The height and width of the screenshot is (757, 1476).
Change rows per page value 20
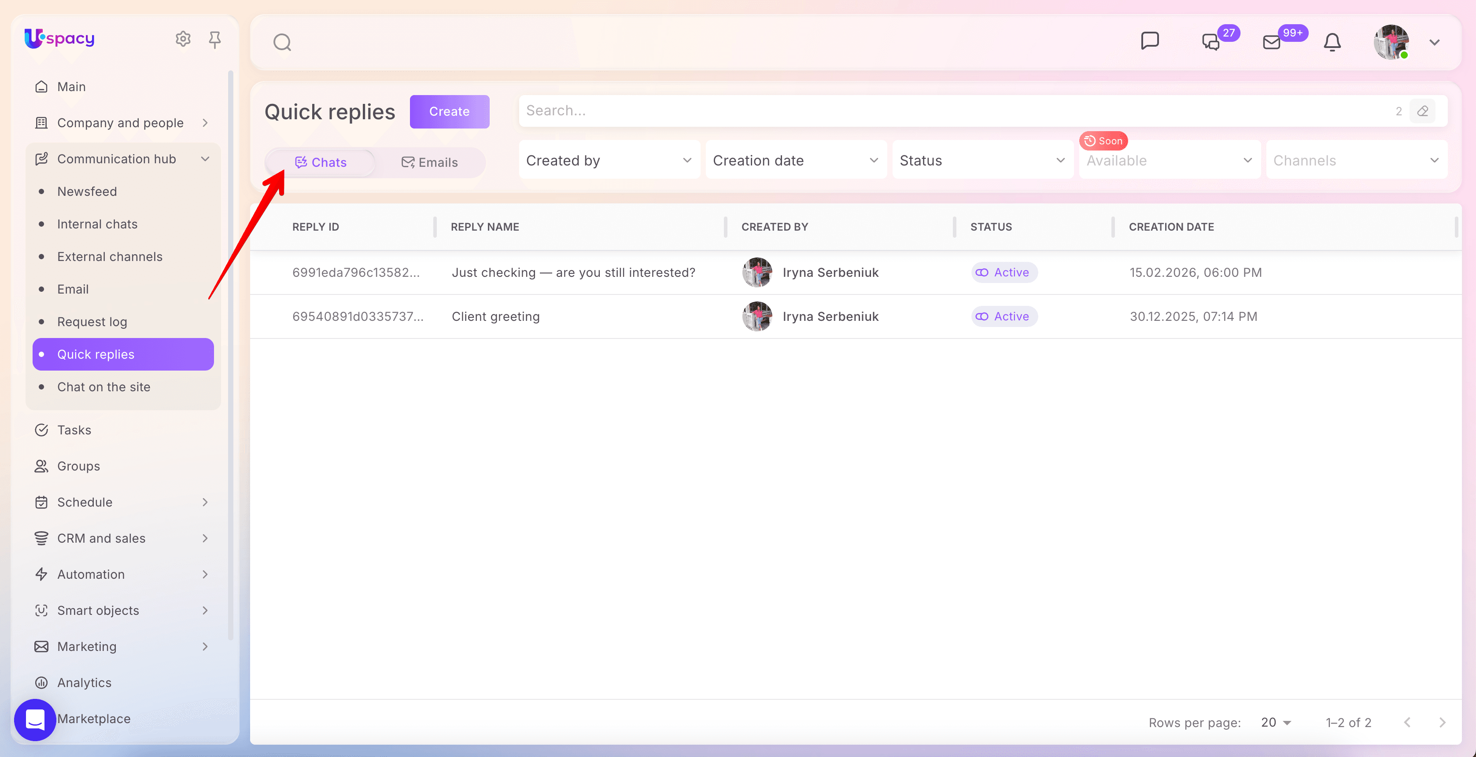tap(1276, 723)
